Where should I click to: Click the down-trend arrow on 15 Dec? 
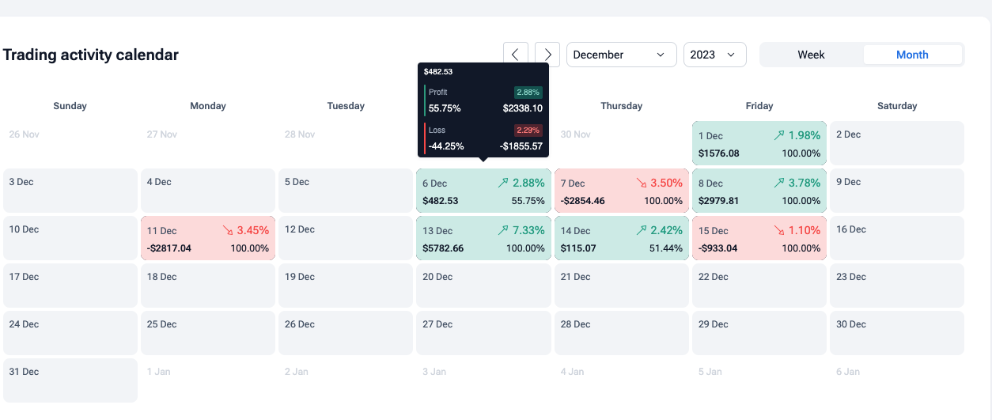click(x=779, y=230)
